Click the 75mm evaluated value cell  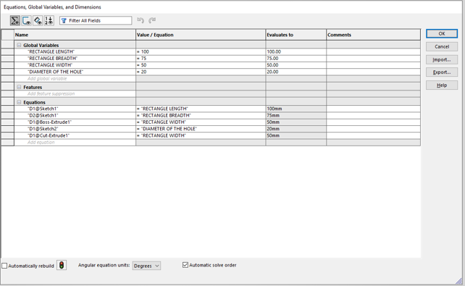click(x=296, y=115)
